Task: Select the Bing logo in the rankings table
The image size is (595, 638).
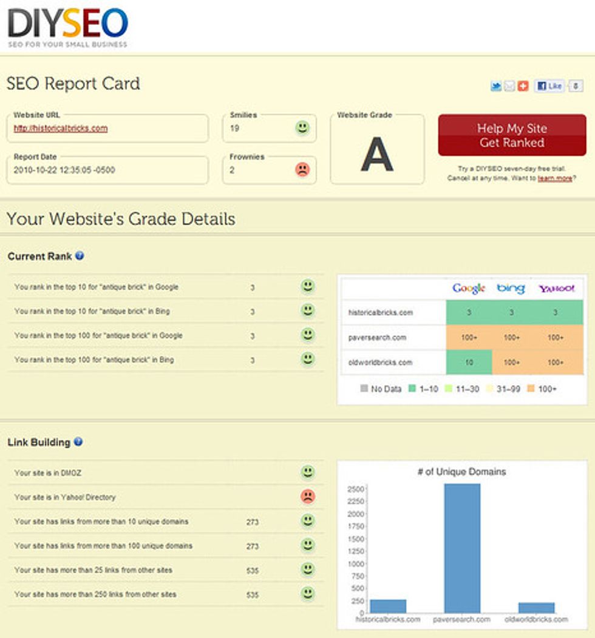Action: 509,289
